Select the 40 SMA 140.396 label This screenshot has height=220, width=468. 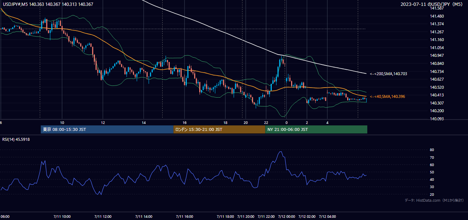click(x=387, y=96)
